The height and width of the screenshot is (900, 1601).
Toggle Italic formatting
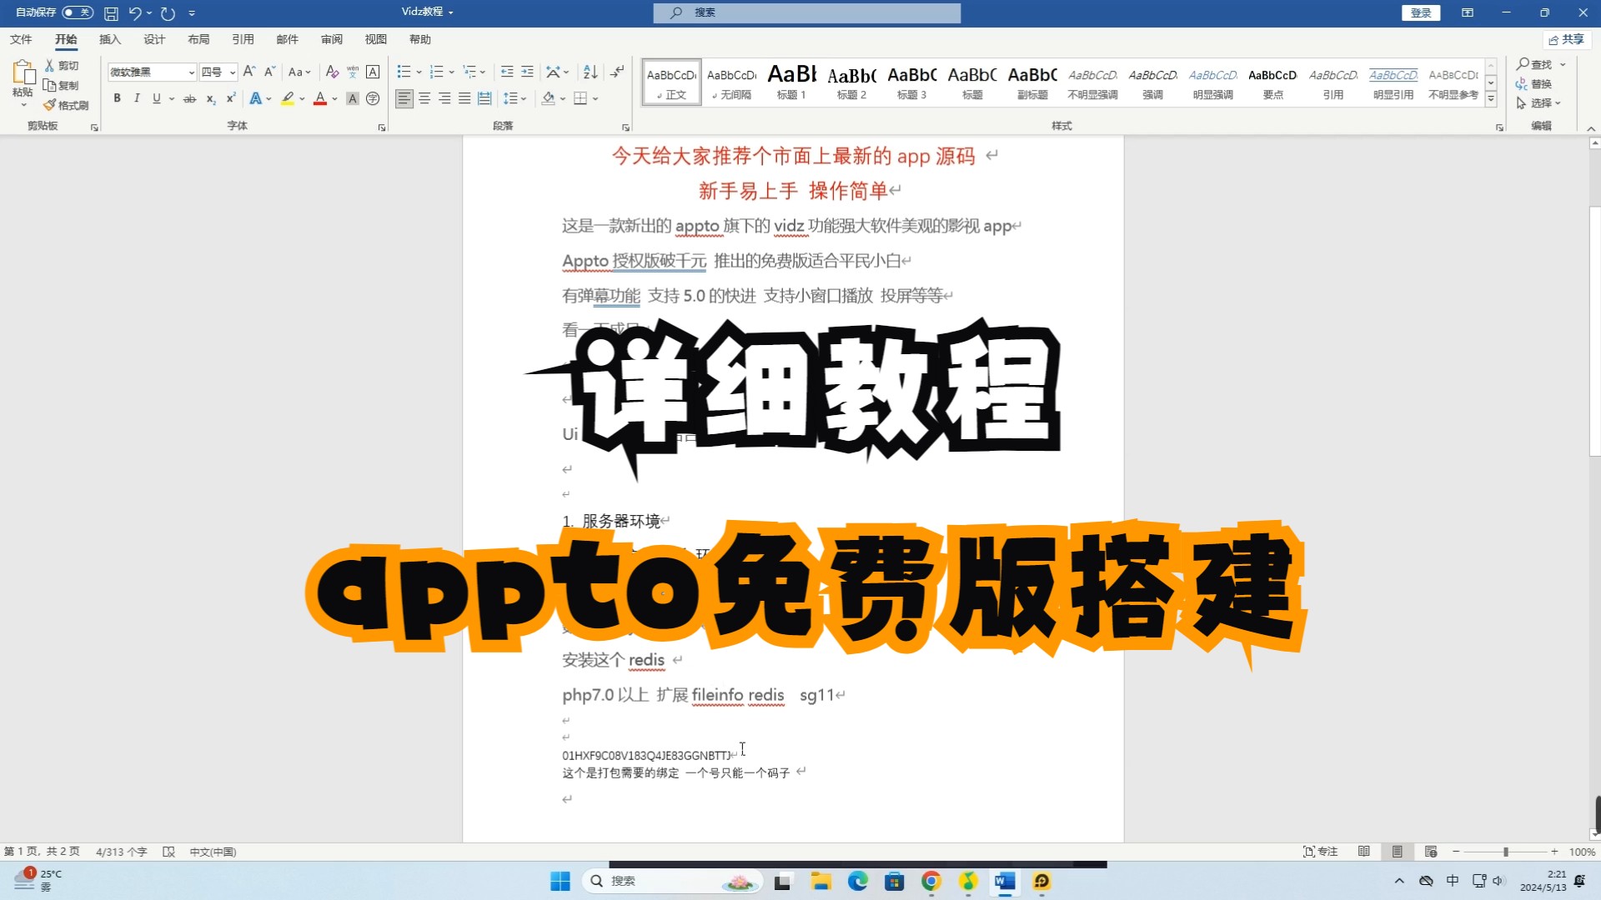coord(137,98)
